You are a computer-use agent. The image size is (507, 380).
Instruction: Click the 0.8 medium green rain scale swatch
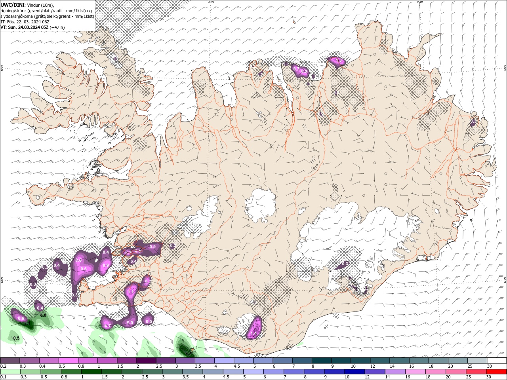[71, 372]
